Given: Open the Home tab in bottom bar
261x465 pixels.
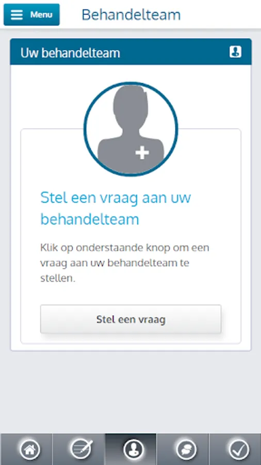Looking at the screenshot, I should 29,450.
